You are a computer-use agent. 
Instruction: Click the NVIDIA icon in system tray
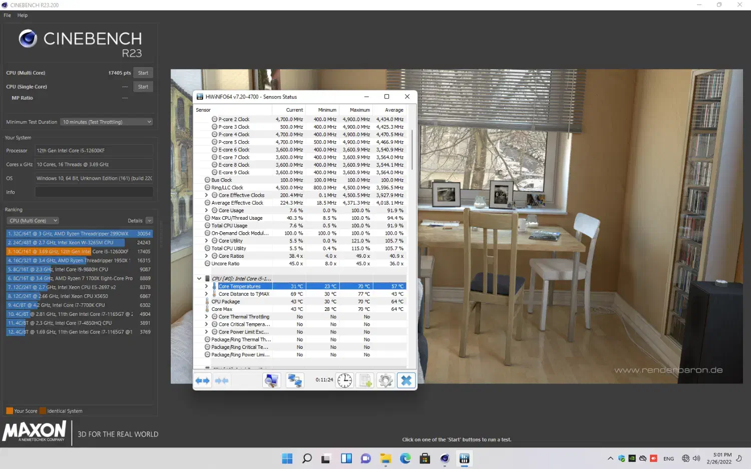(x=632, y=458)
